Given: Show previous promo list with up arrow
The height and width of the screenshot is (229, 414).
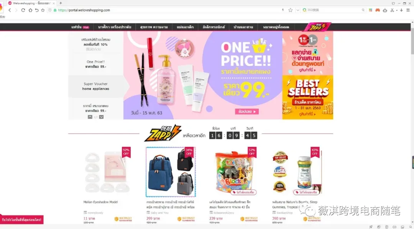Looking at the screenshot, I should point(90,117).
